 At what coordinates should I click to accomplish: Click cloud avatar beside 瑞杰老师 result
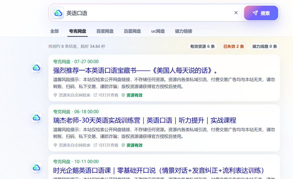coord(36,118)
